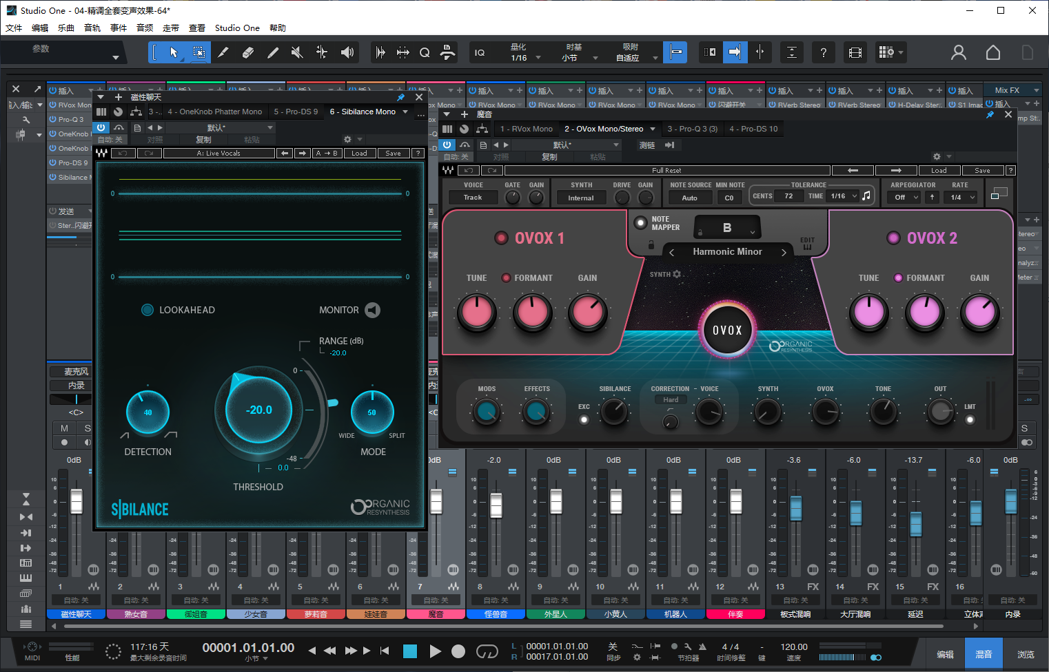
Task: Open the TOLERANCE TIME 1/16 dropdown
Action: (842, 196)
